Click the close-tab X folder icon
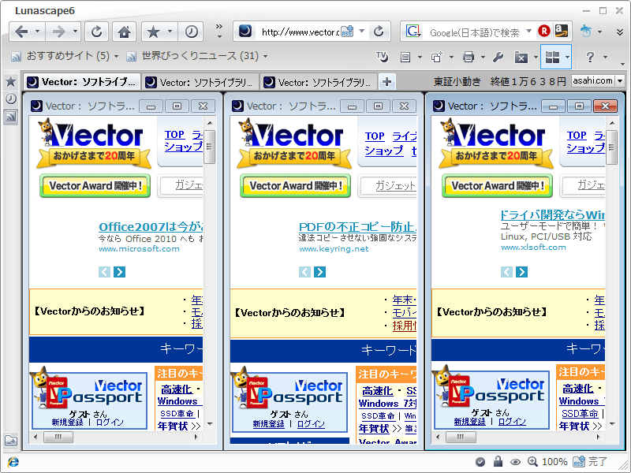The width and height of the screenshot is (631, 473). (x=521, y=58)
